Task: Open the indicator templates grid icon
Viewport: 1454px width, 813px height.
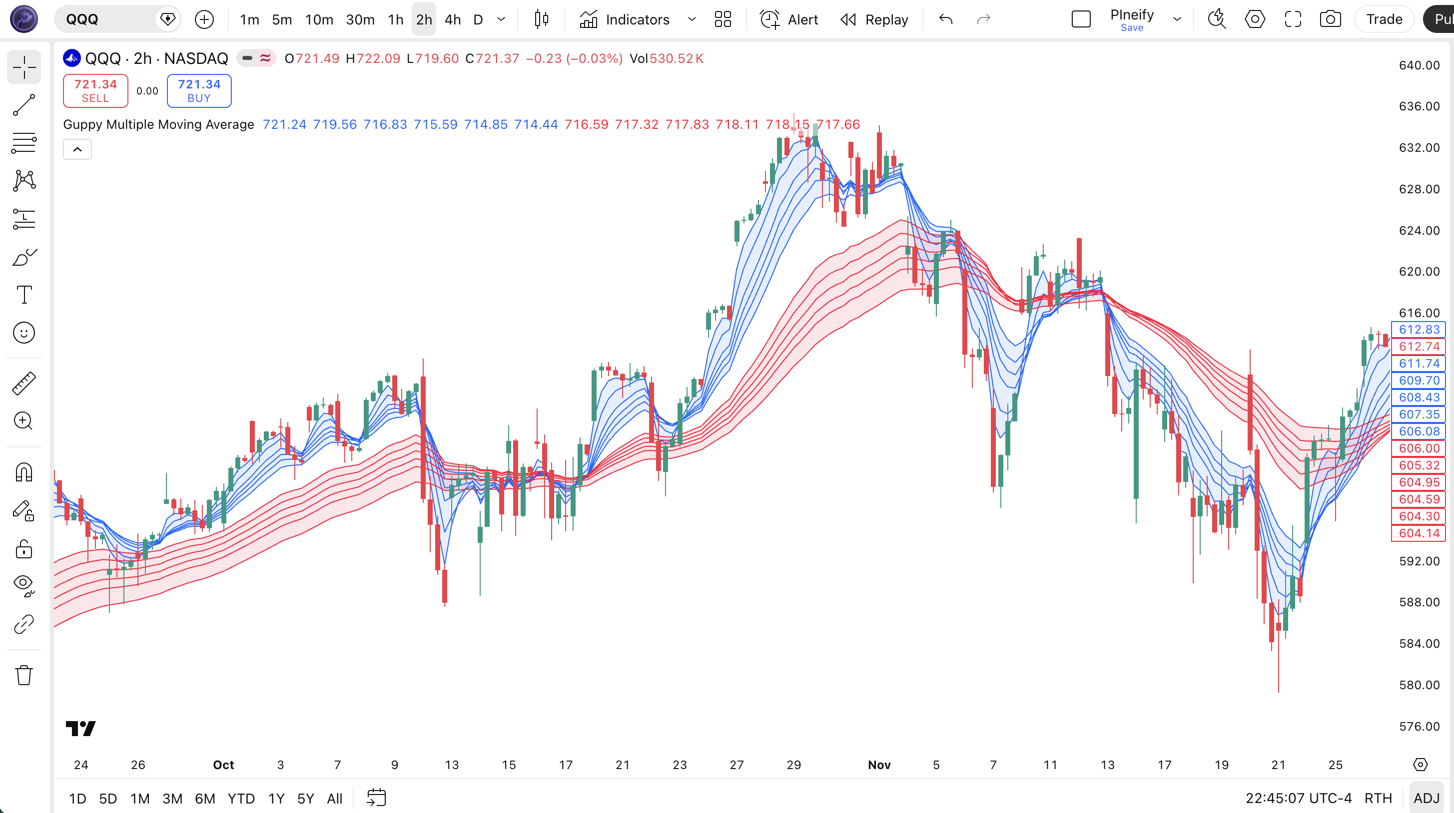Action: (x=723, y=19)
